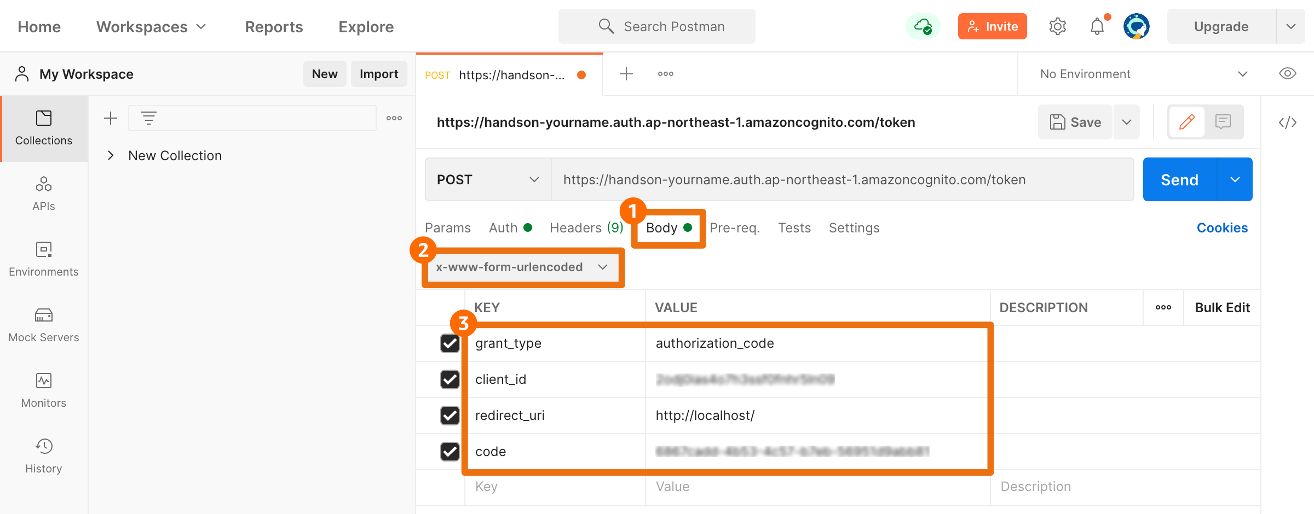
Task: Click the http://localhost/ value cell
Action: [x=818, y=416]
